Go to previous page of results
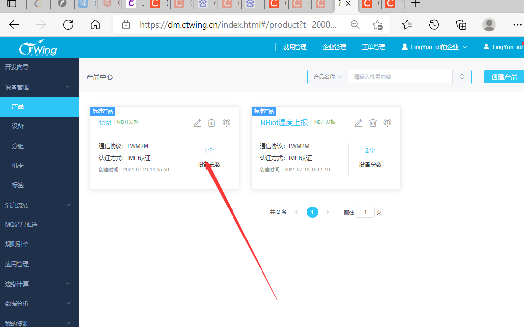The width and height of the screenshot is (524, 327). pos(297,212)
